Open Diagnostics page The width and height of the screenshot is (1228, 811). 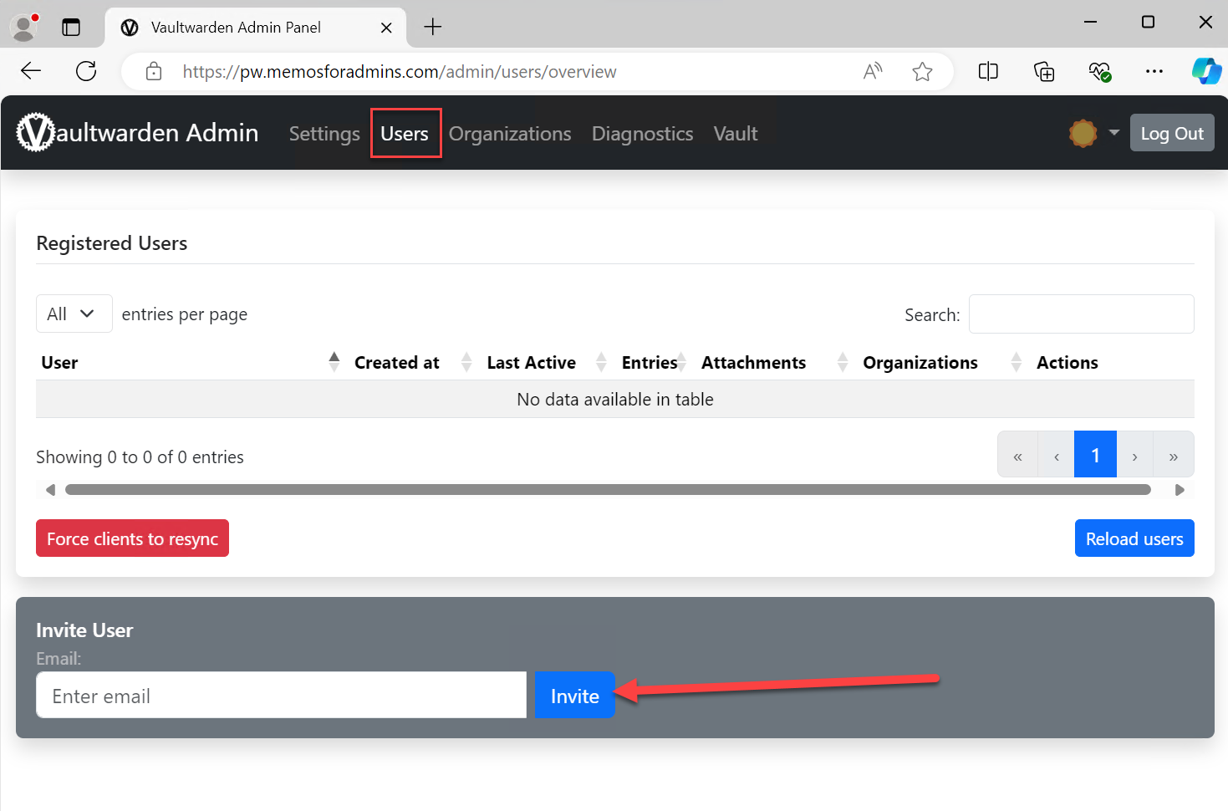642,134
